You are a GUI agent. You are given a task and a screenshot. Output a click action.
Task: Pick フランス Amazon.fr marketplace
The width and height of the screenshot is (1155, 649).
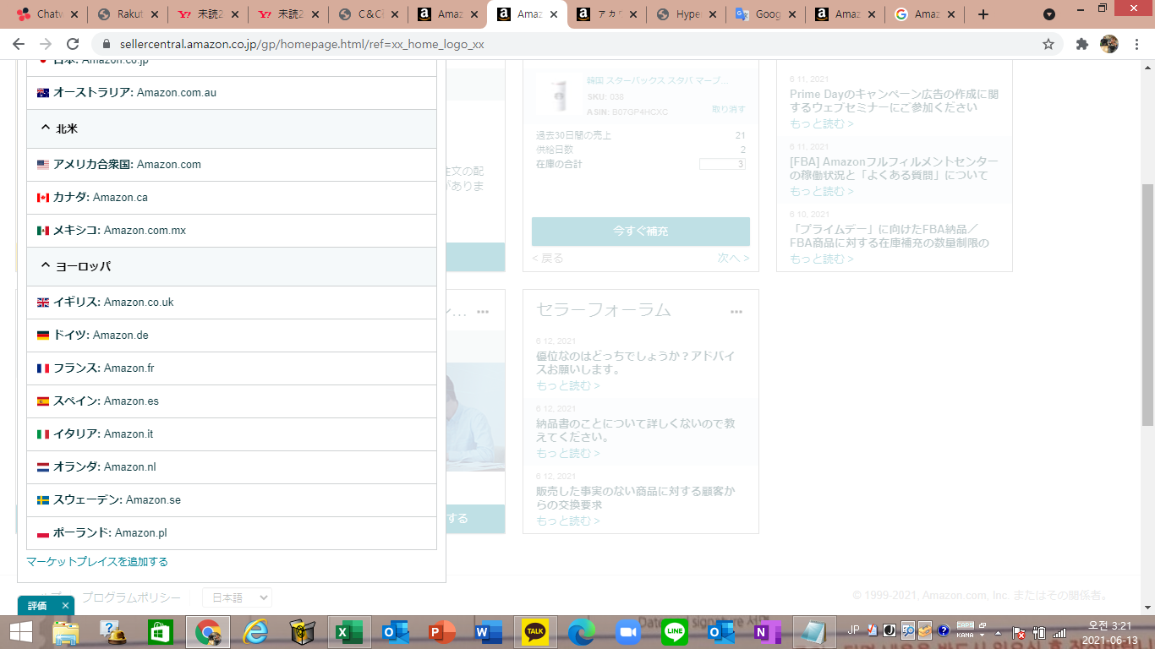232,368
